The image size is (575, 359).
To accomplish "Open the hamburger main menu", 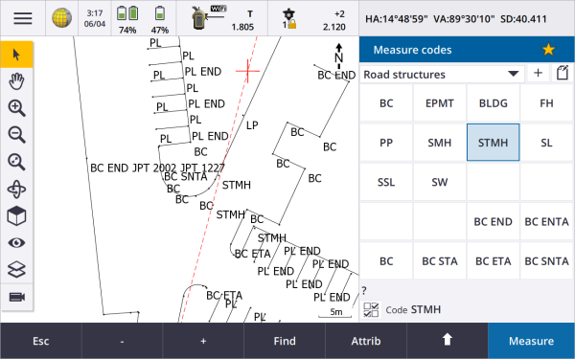I will click(x=23, y=18).
